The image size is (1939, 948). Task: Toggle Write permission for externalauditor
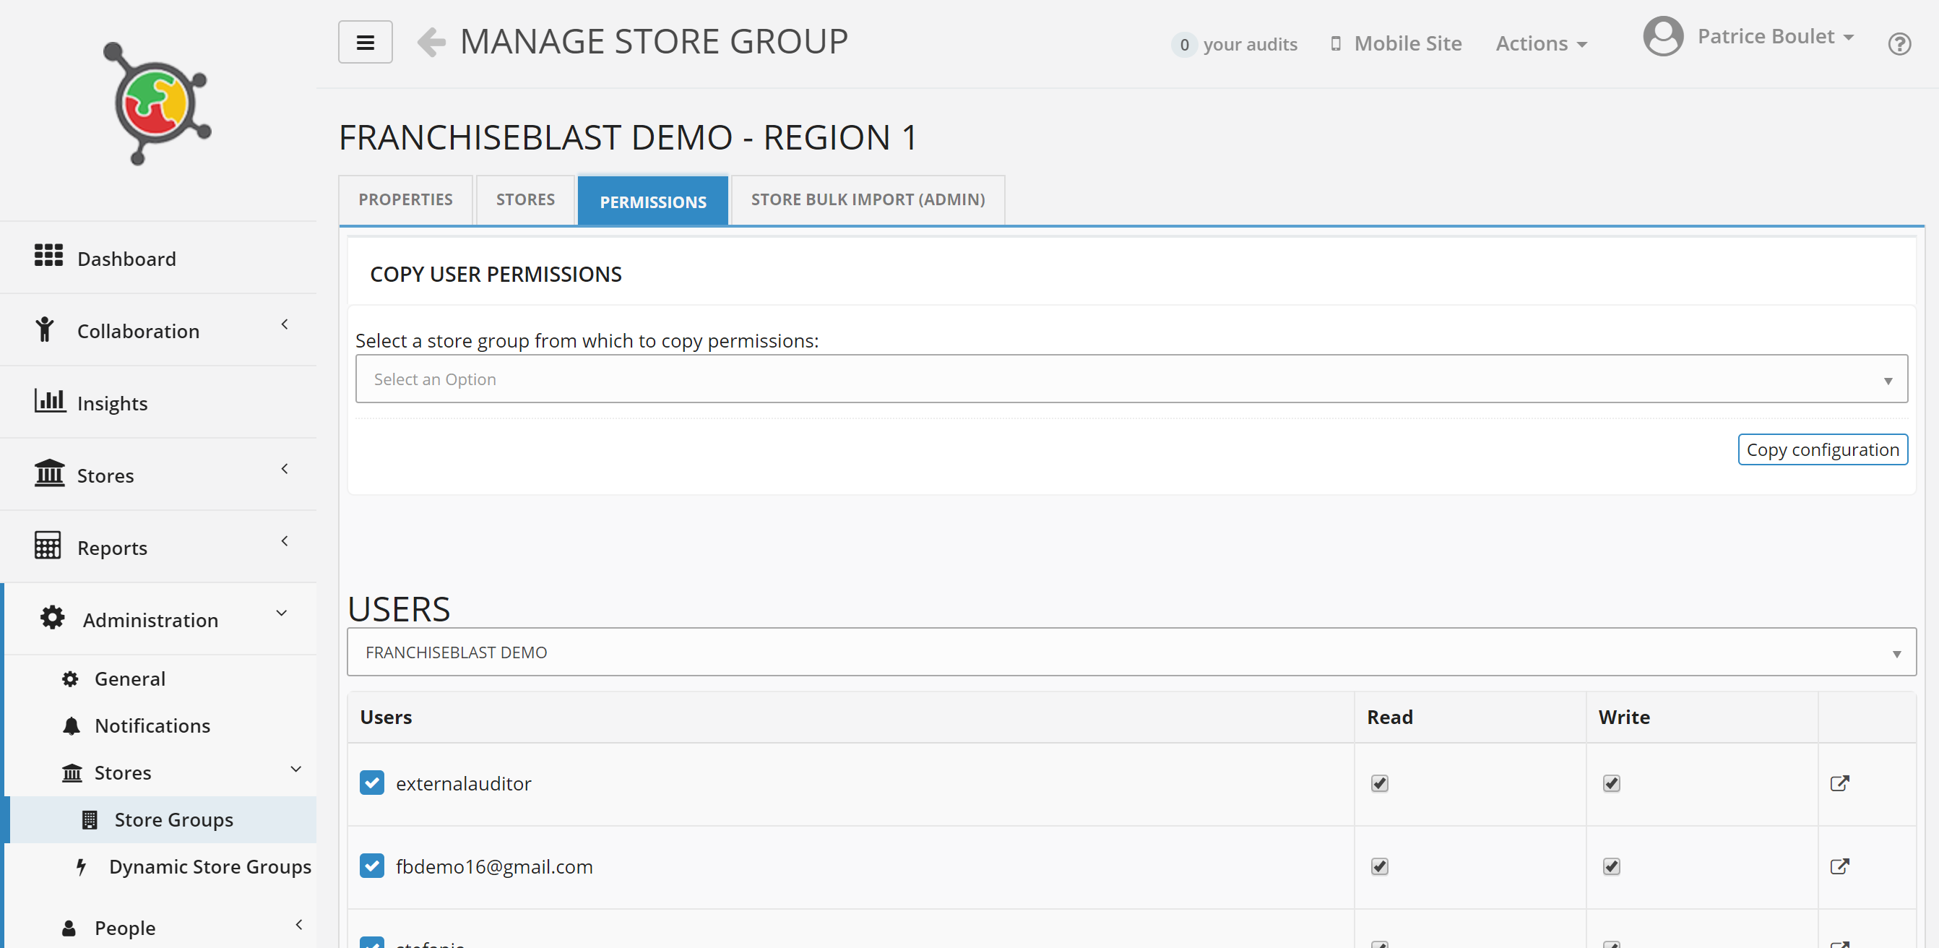tap(1611, 783)
